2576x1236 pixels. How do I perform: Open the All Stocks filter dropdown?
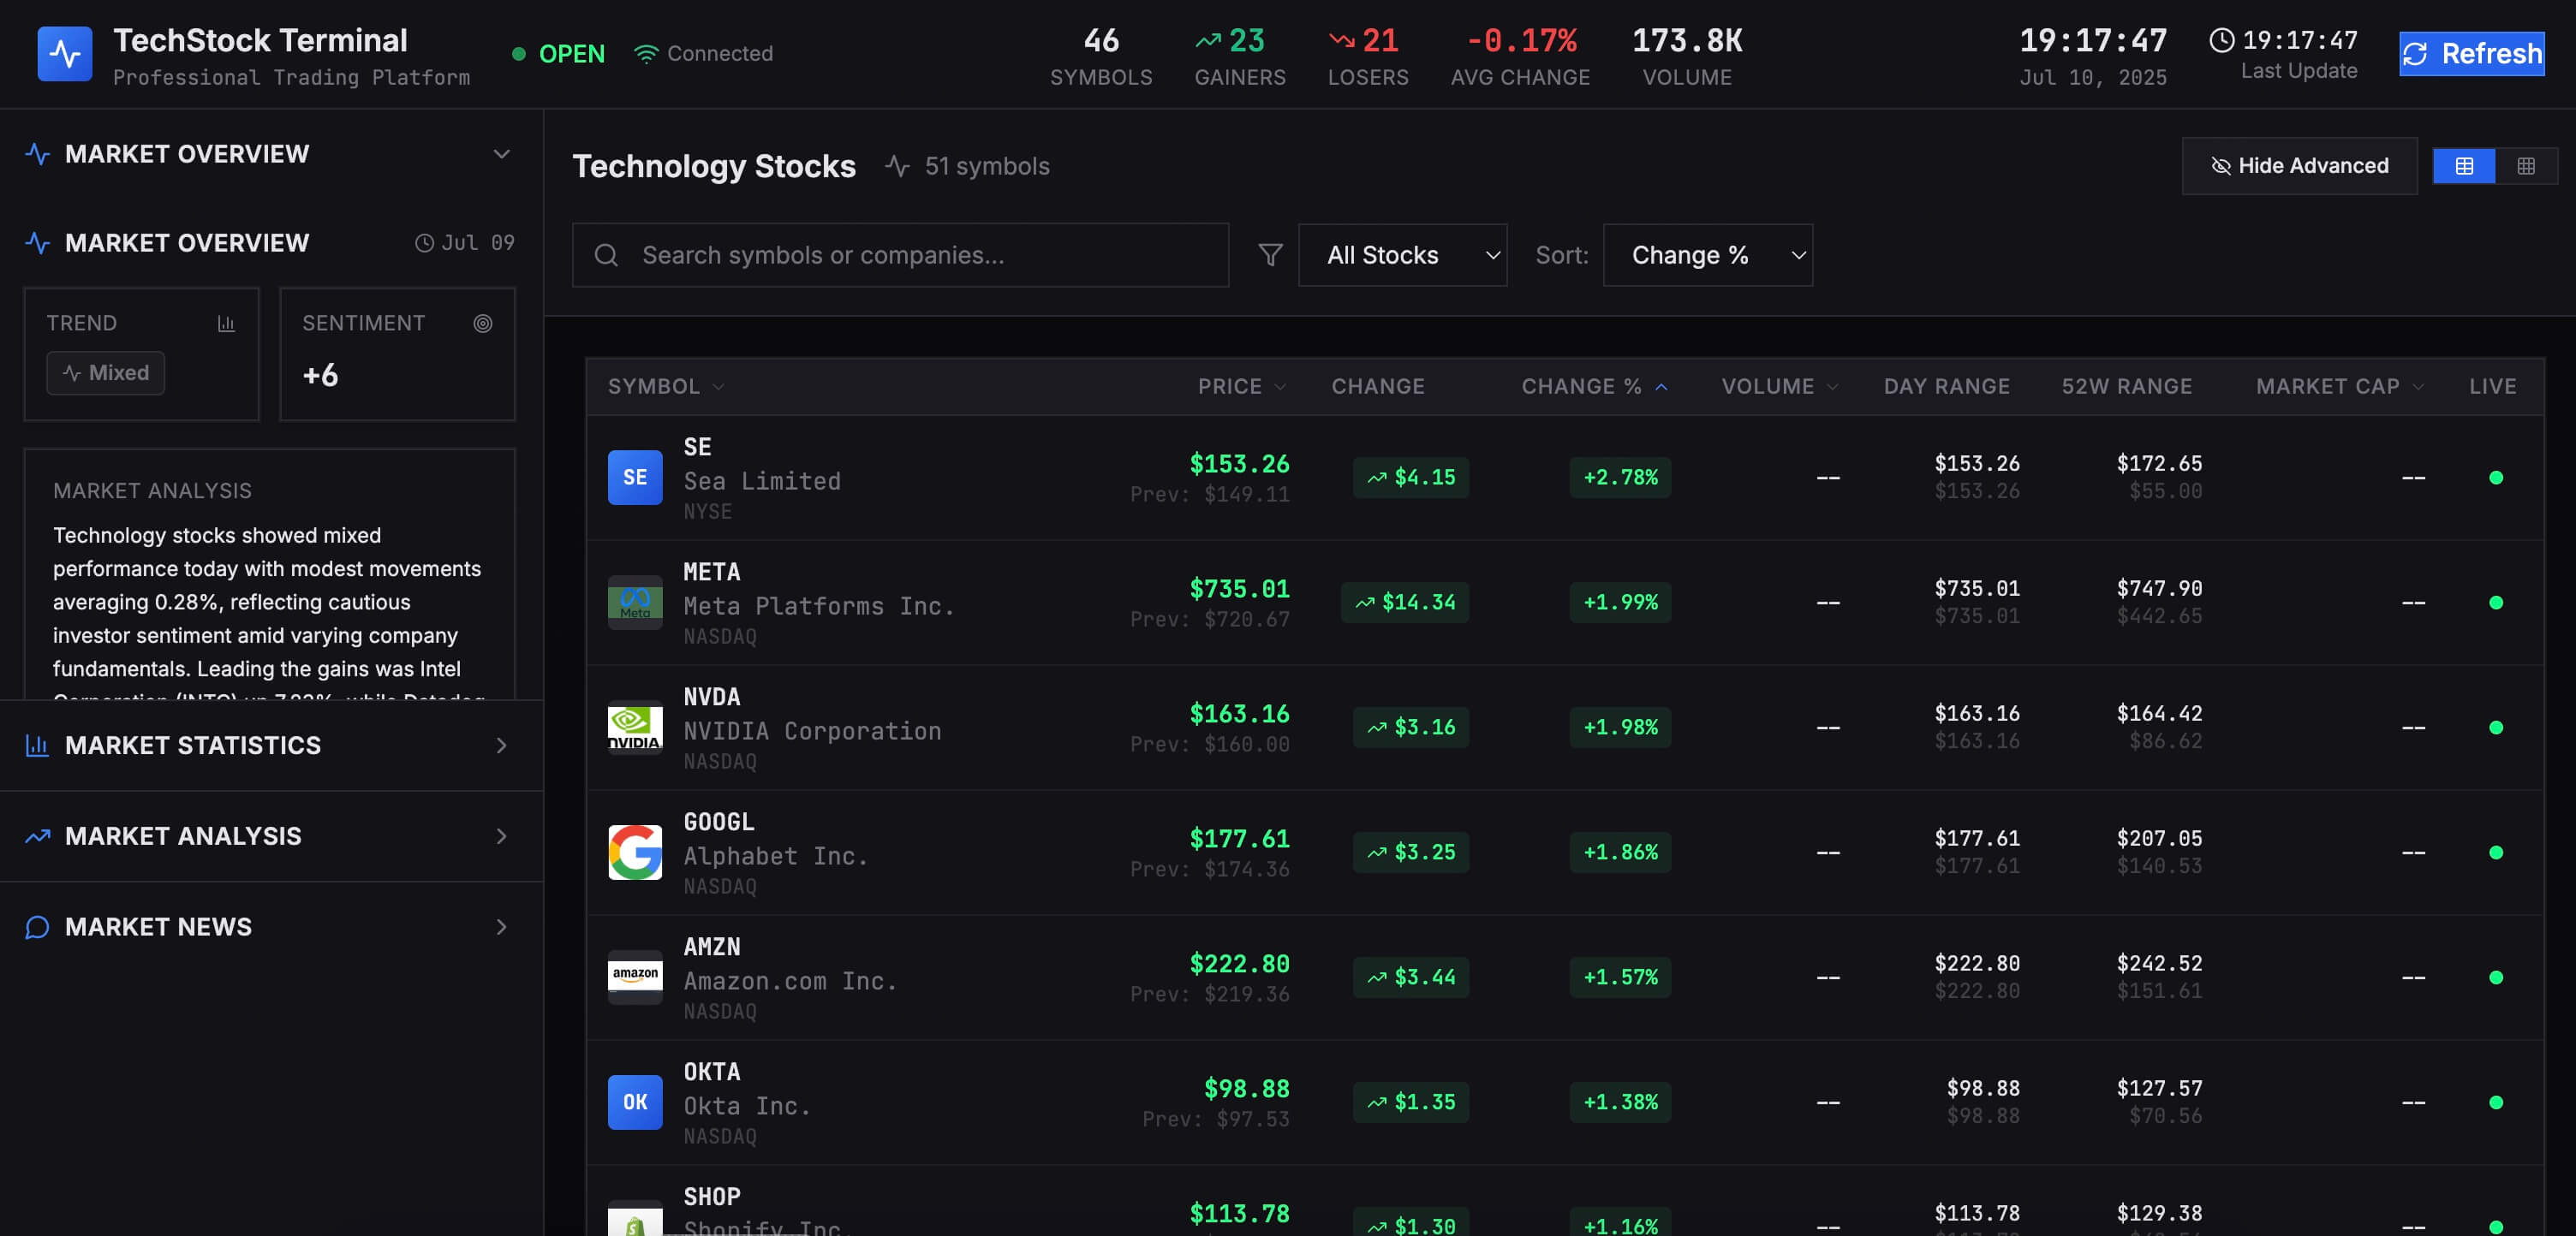point(1401,255)
